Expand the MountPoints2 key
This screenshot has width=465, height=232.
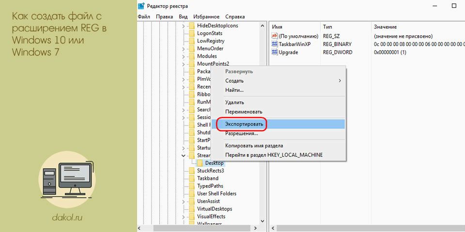(184, 64)
